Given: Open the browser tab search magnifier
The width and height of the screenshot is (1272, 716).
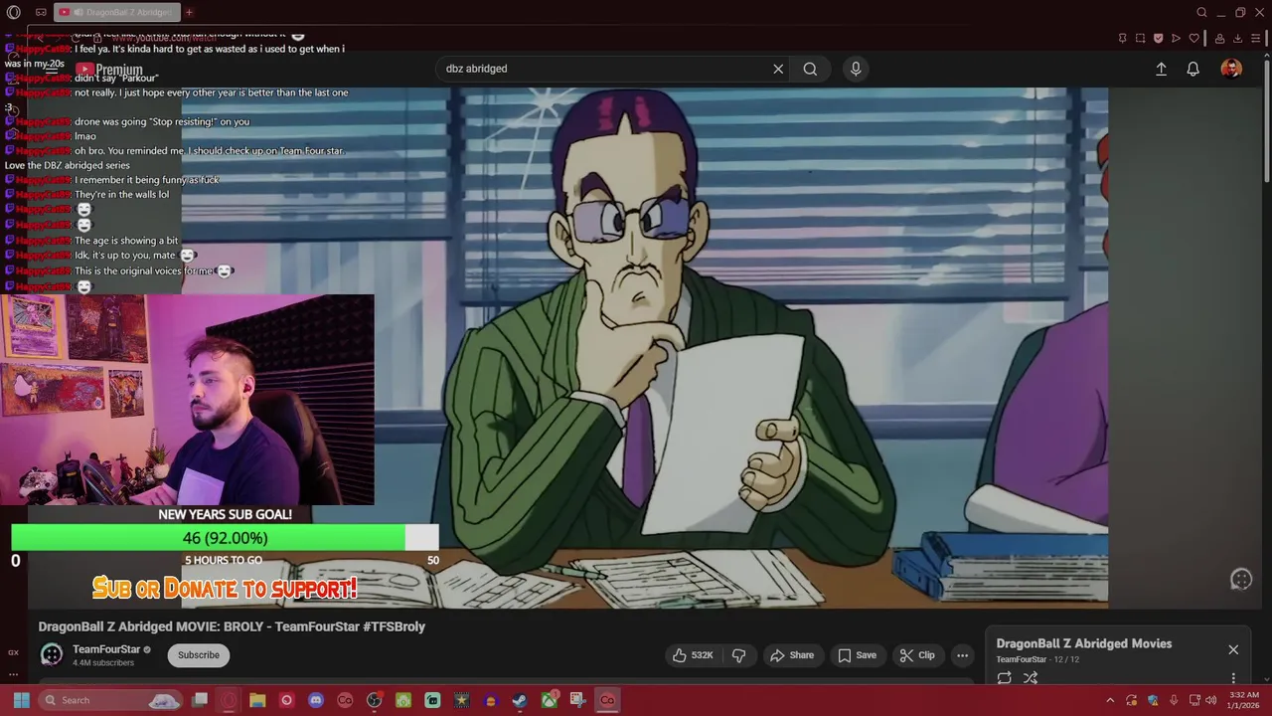Looking at the screenshot, I should pyautogui.click(x=1201, y=12).
